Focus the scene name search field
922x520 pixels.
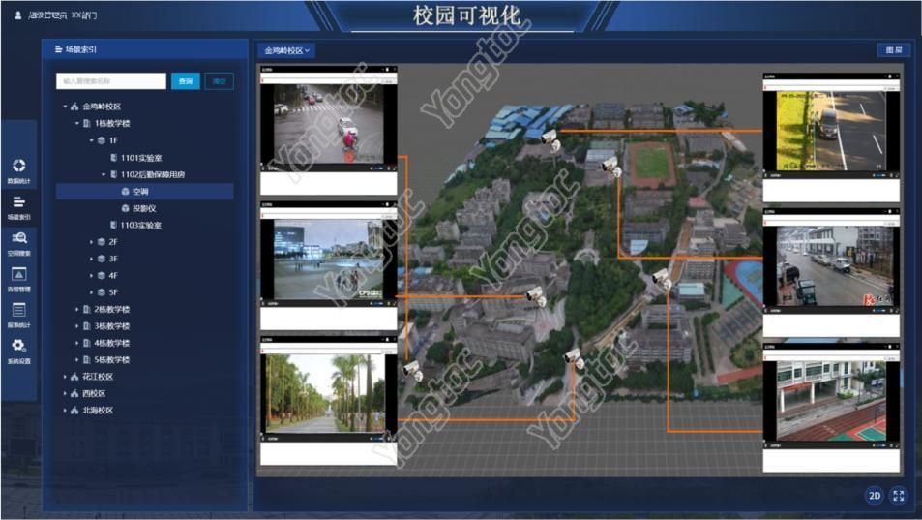pyautogui.click(x=111, y=81)
